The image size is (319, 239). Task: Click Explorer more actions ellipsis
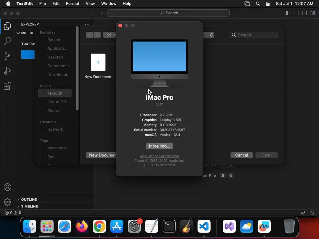pyautogui.click(x=87, y=24)
